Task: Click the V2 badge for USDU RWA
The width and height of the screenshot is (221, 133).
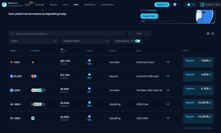Action: coord(168,118)
